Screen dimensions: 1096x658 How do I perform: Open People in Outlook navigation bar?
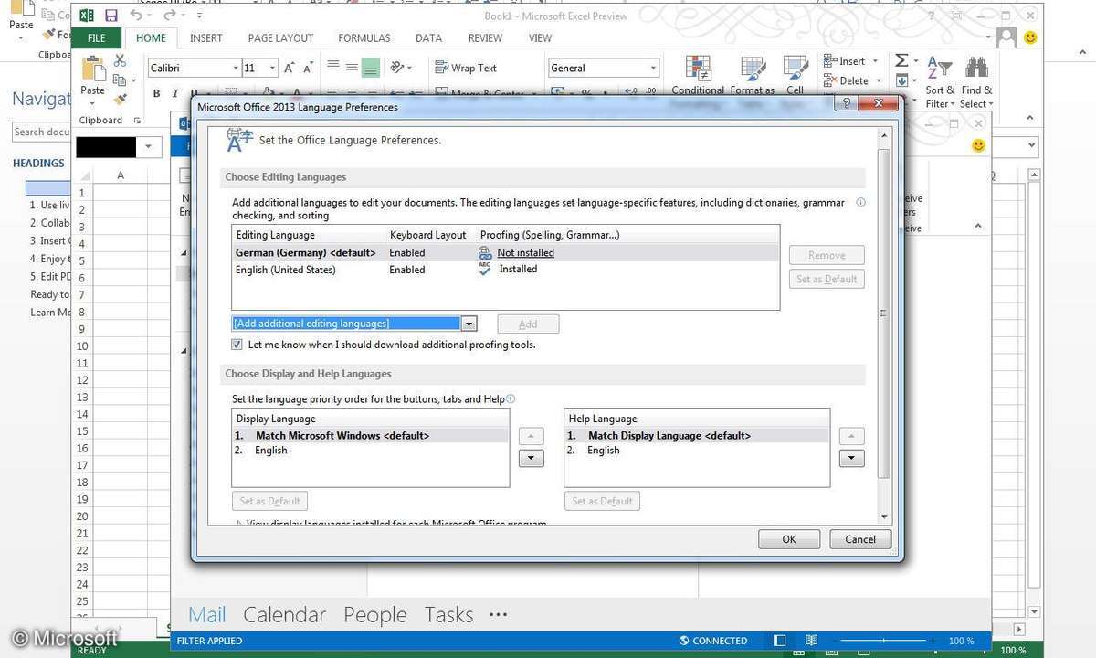coord(375,615)
